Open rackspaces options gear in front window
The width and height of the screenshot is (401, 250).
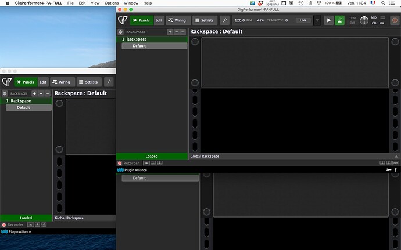point(121,32)
